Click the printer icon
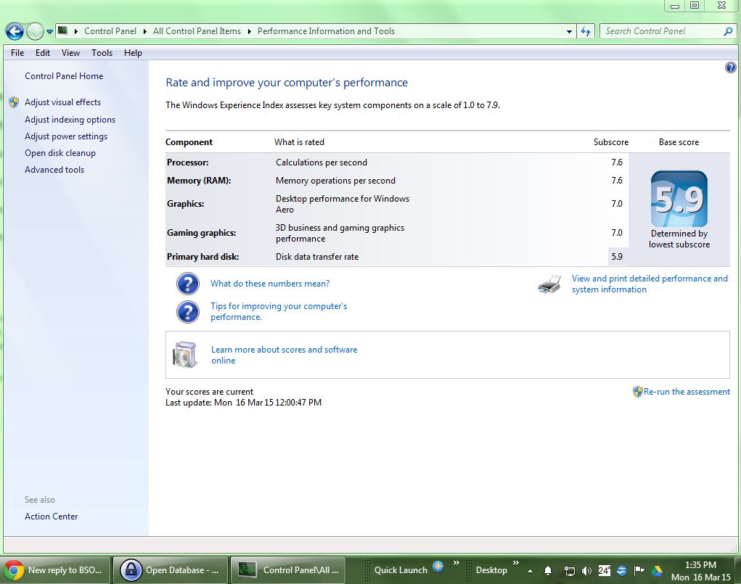 coord(549,284)
